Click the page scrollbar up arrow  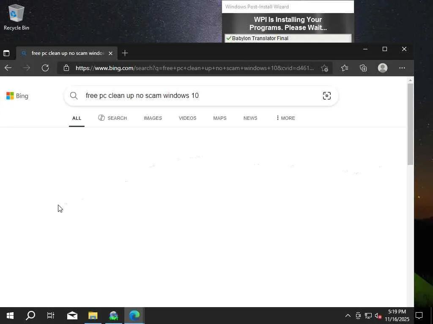coord(410,80)
